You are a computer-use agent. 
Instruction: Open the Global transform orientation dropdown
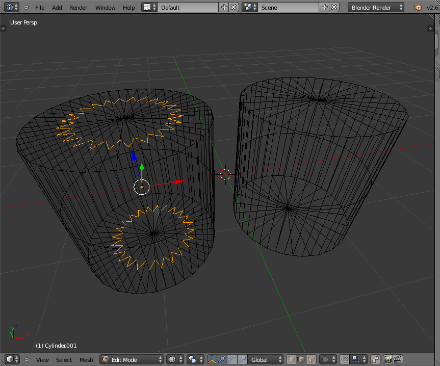pyautogui.click(x=266, y=359)
